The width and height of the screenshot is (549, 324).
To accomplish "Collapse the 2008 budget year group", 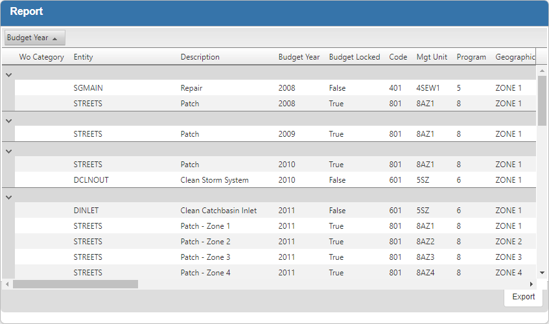I will tap(9, 75).
